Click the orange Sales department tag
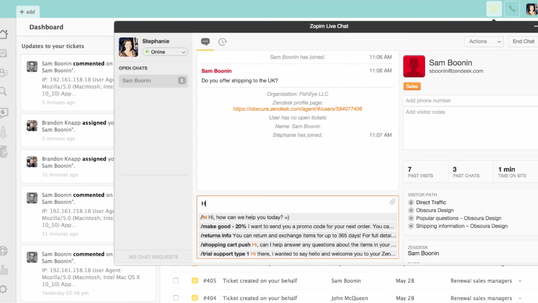 412,86
